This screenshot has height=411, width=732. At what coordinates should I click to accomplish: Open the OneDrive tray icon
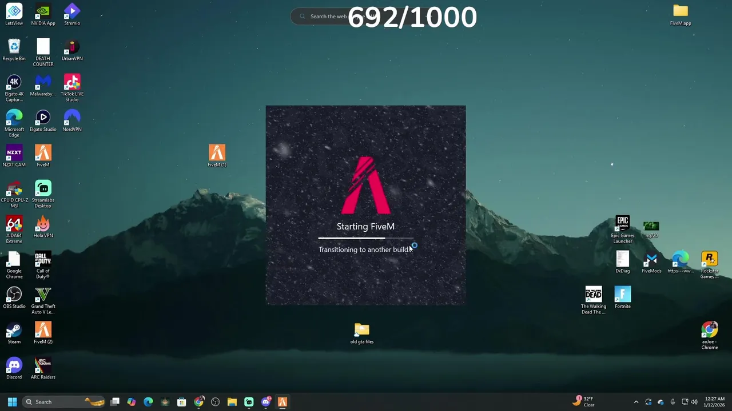tap(661, 402)
